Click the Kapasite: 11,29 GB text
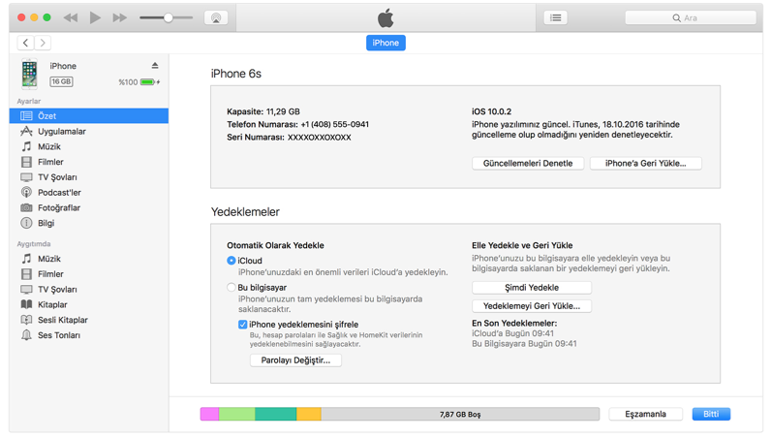The height and width of the screenshot is (438, 772). [x=263, y=111]
